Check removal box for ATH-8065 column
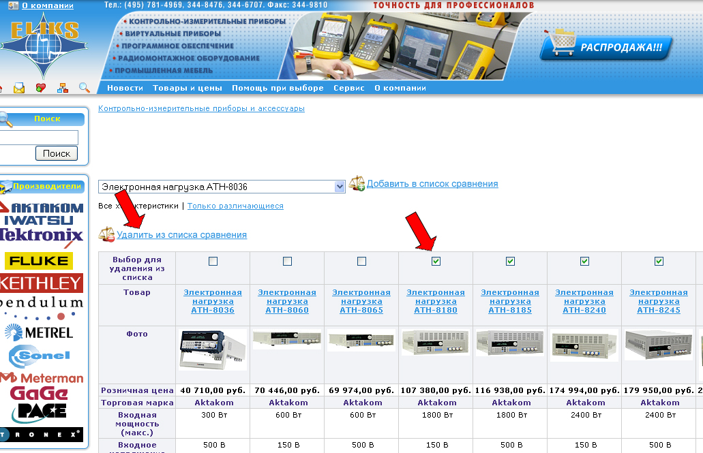This screenshot has width=703, height=453. pyautogui.click(x=362, y=261)
